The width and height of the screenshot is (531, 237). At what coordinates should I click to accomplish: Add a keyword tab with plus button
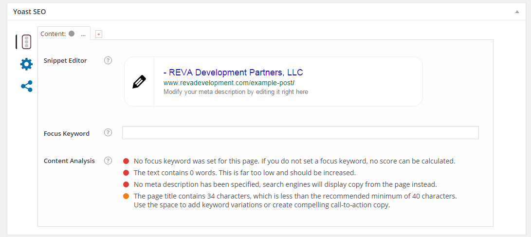pos(98,34)
